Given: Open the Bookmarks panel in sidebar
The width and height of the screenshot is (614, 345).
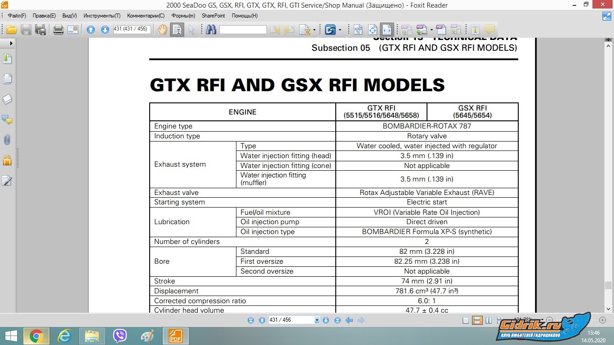Looking at the screenshot, I should pyautogui.click(x=7, y=59).
